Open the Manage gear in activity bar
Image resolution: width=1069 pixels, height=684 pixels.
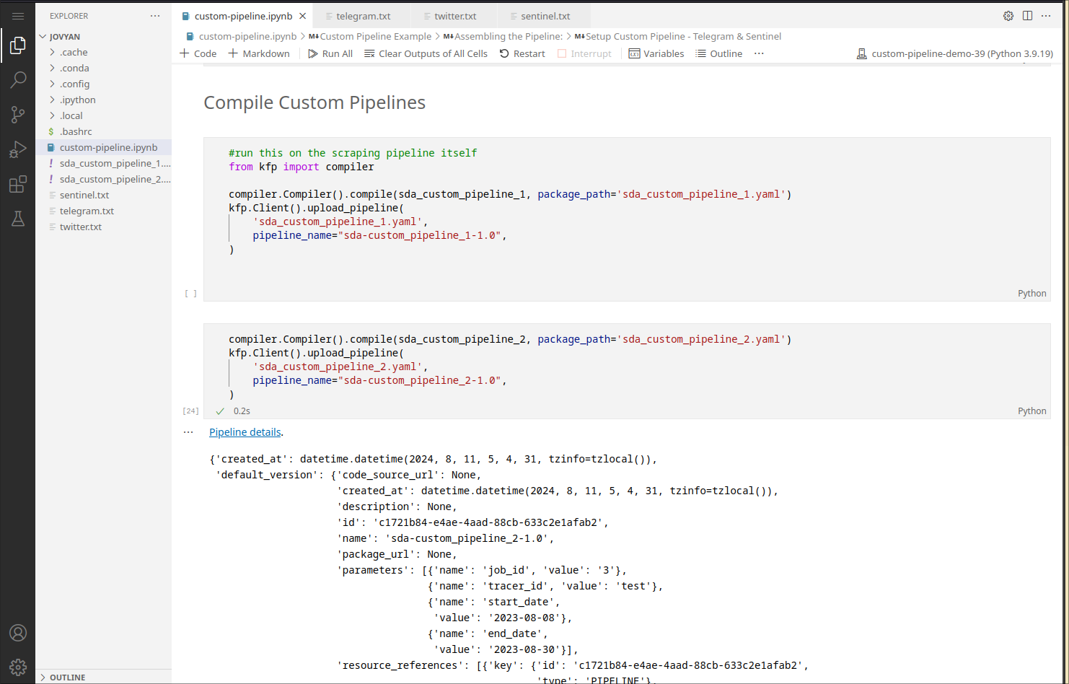(18, 667)
